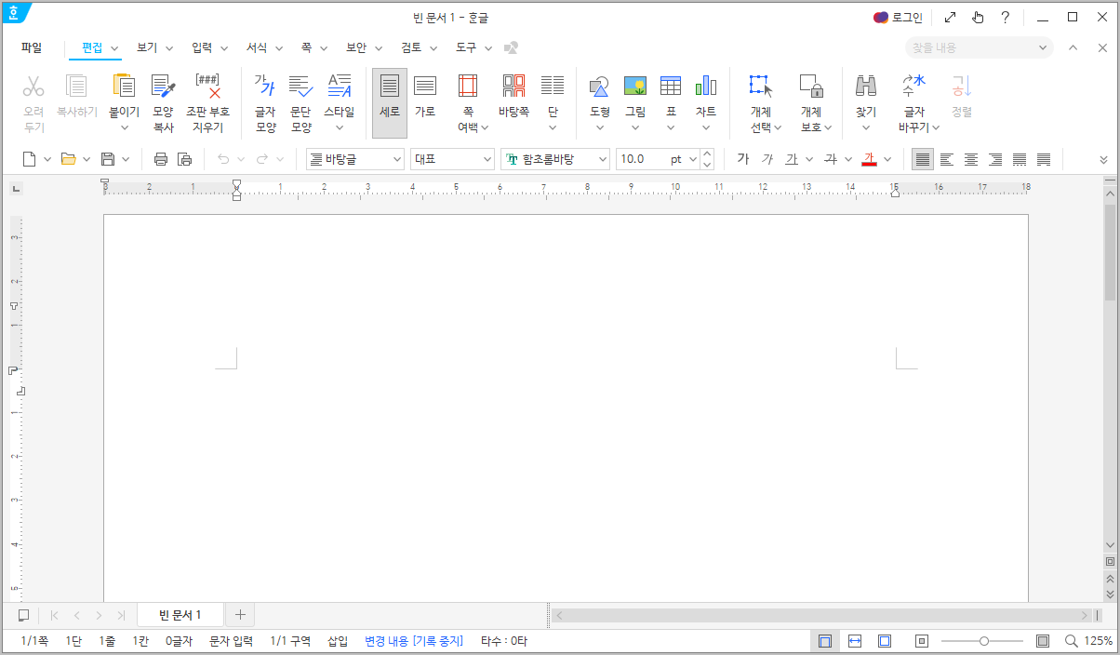
Task: Click the 스타일 style icon
Action: 339,87
